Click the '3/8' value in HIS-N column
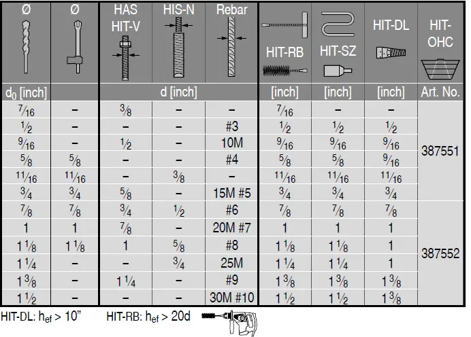 [179, 177]
